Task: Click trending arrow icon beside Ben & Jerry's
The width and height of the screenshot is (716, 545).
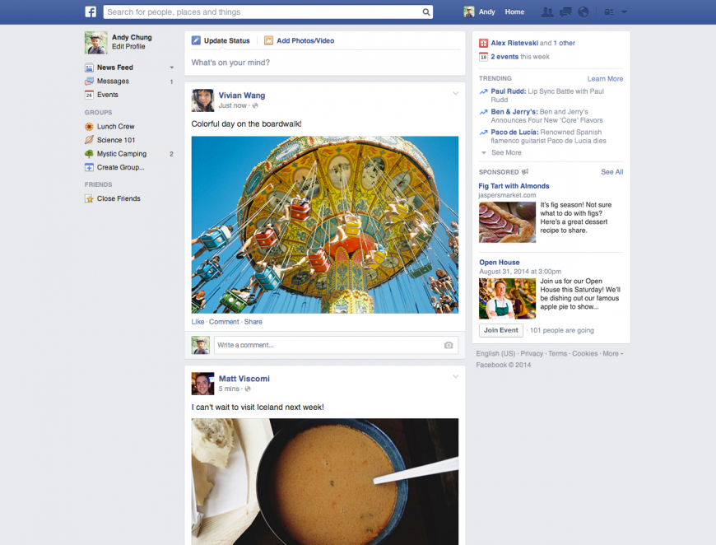Action: tap(483, 113)
